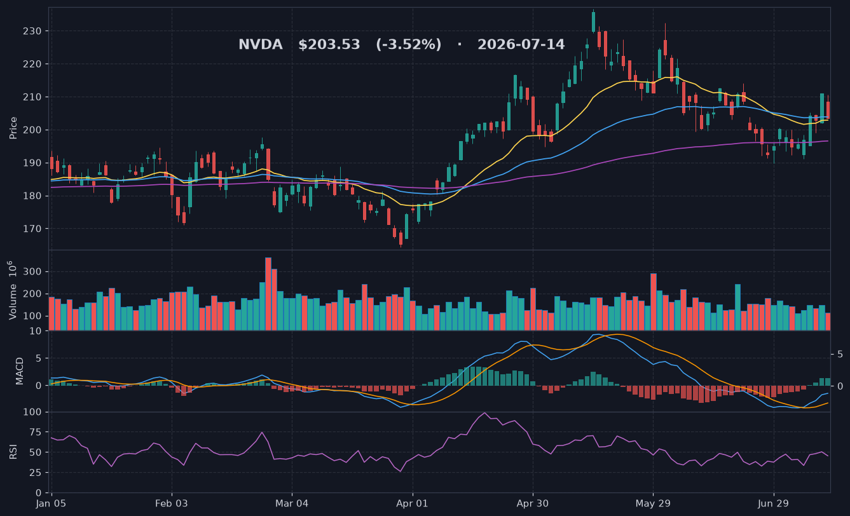Viewport: 850px width, 516px height.
Task: Click the 190 price axis tick
Action: (x=32, y=163)
